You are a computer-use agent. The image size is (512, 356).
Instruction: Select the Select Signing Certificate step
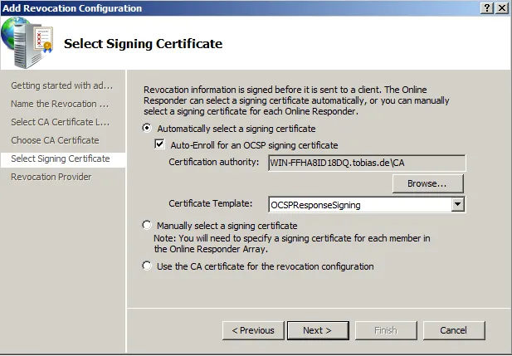click(x=61, y=158)
